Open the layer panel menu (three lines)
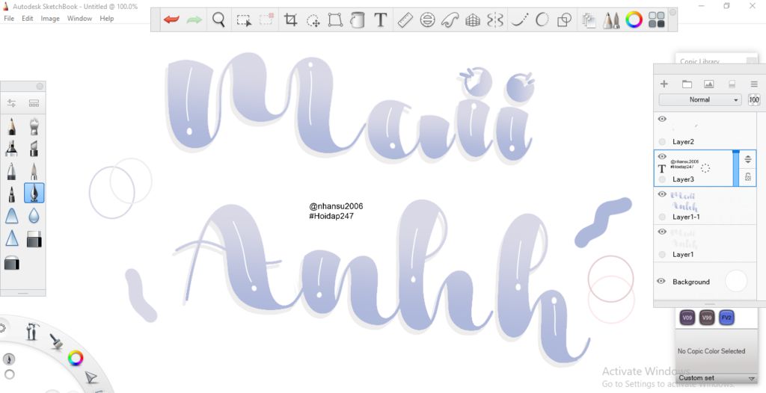 754,84
